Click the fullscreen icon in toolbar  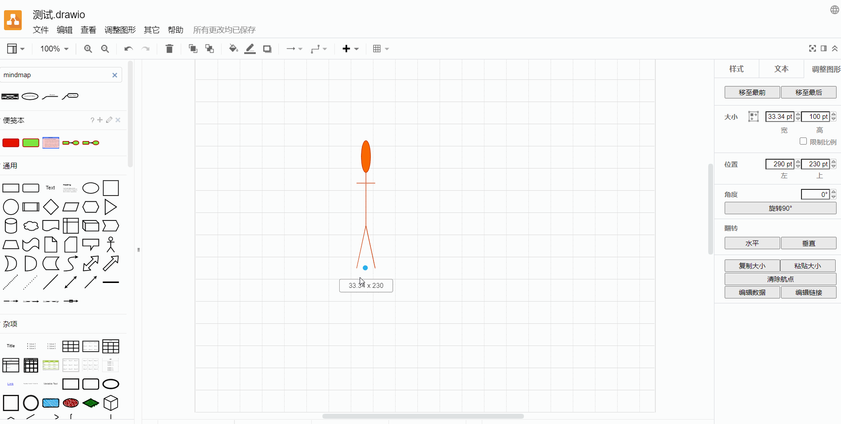click(813, 48)
